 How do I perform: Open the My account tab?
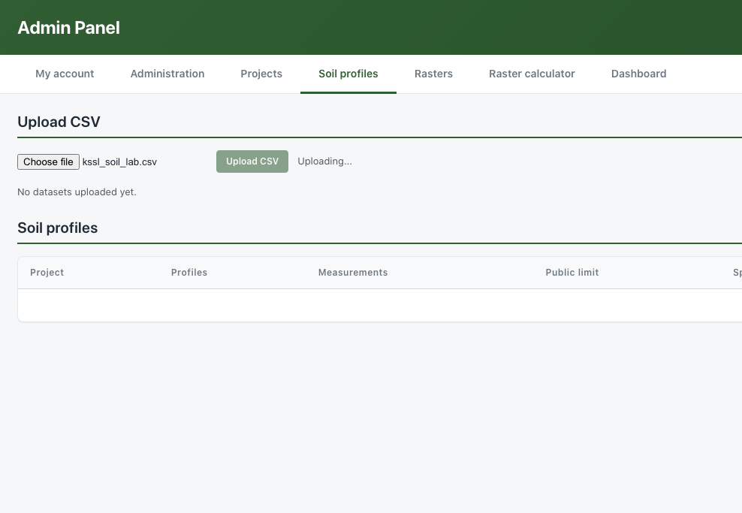click(65, 74)
